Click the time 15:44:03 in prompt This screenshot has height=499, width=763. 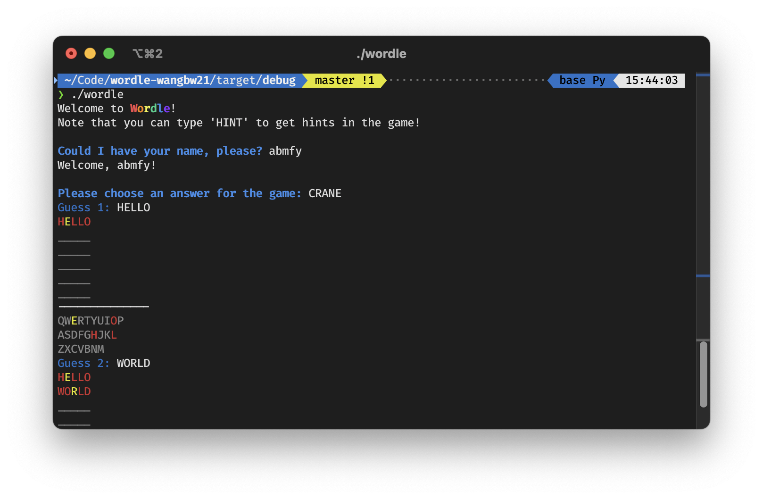pos(652,80)
